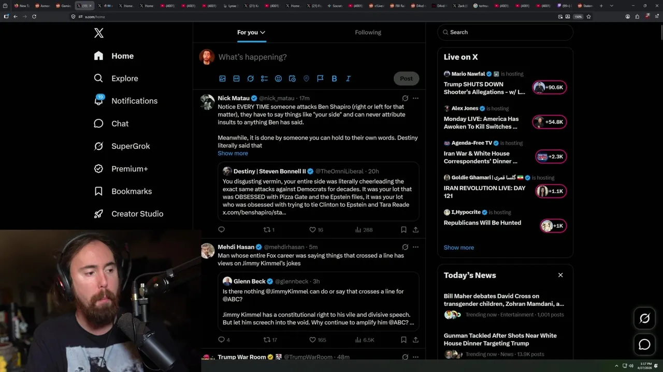Open the floating chat messages button
The width and height of the screenshot is (663, 372).
tap(644, 345)
